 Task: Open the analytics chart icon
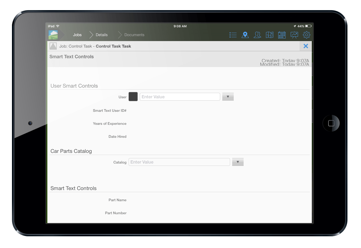tap(294, 35)
